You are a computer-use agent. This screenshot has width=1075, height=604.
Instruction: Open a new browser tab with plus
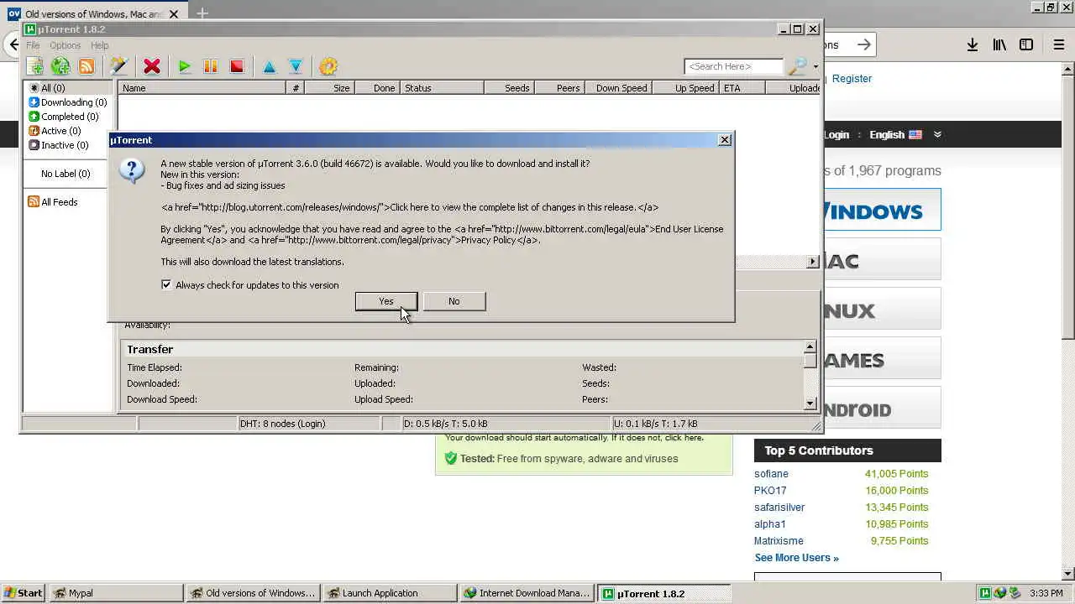(202, 13)
